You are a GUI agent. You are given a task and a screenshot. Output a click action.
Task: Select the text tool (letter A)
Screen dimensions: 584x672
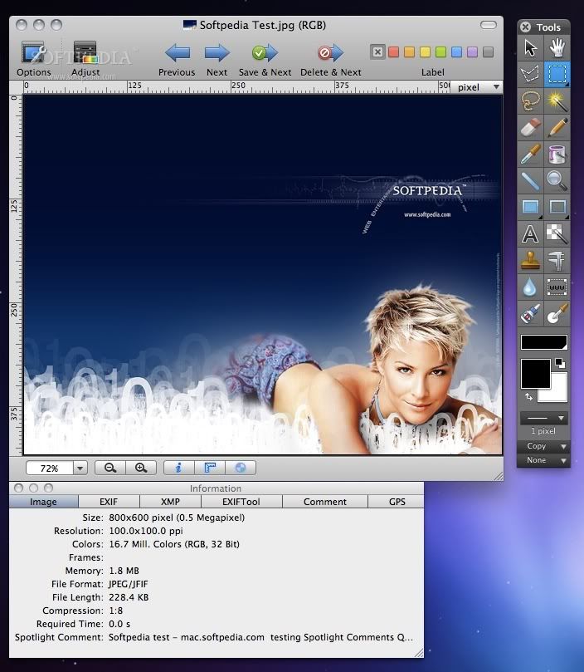pyautogui.click(x=530, y=233)
